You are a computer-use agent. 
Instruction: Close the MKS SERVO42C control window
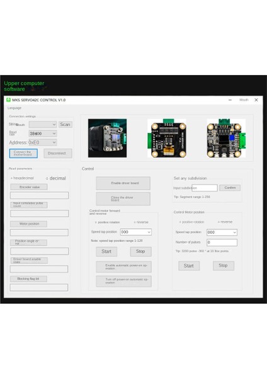(x=256, y=100)
